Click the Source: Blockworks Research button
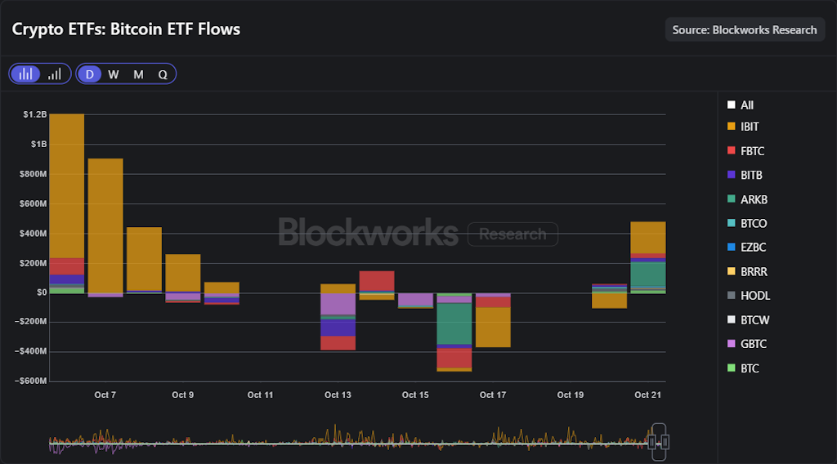The height and width of the screenshot is (464, 837). 744,29
